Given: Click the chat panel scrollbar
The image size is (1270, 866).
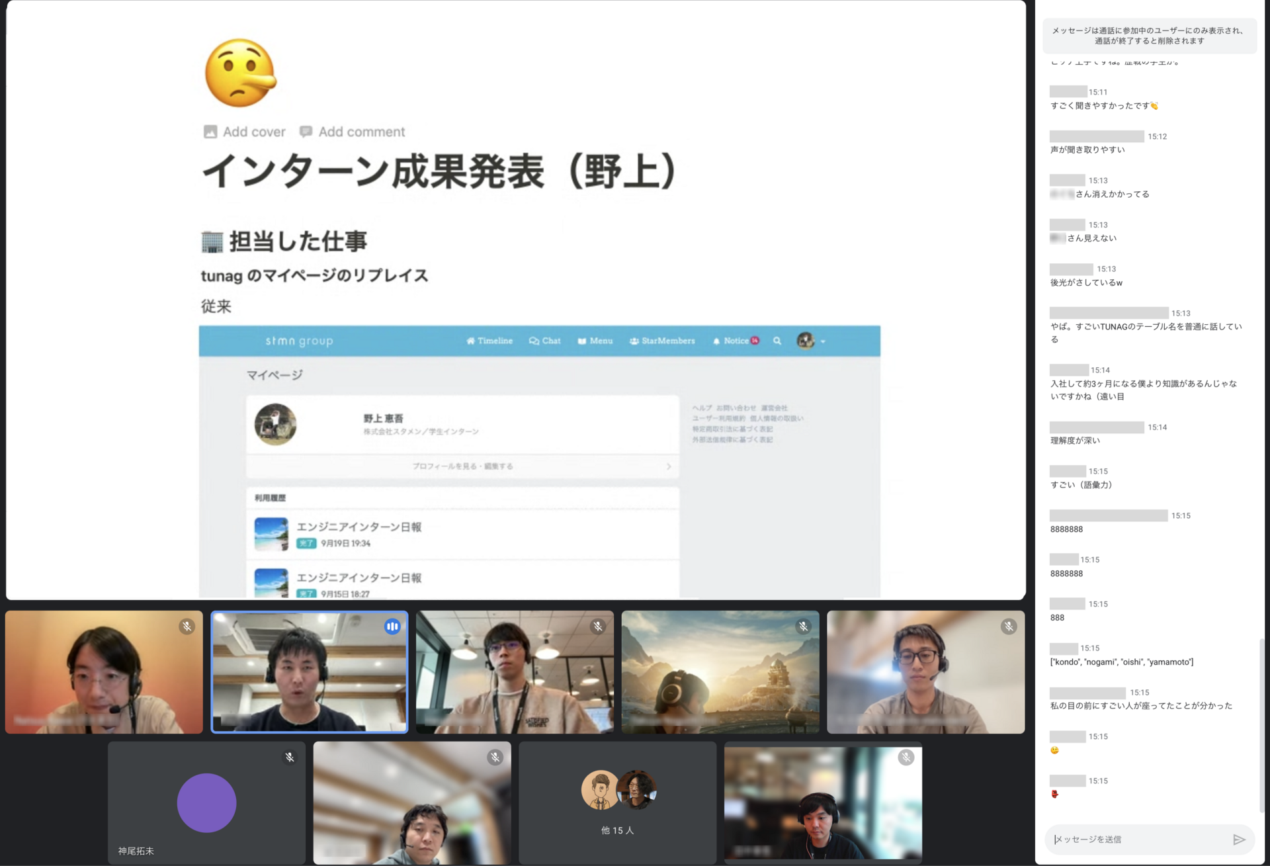Looking at the screenshot, I should click(1261, 724).
